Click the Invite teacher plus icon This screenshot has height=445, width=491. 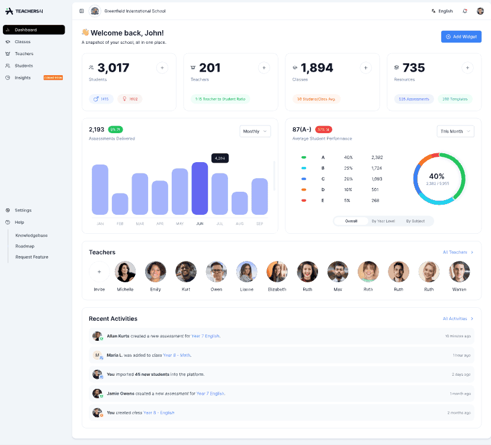click(x=99, y=272)
